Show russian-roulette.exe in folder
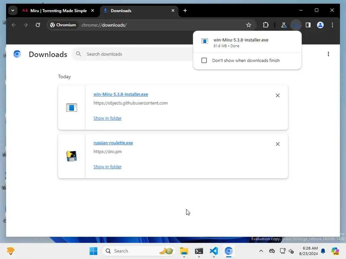Viewport: 346px width, 259px height. coord(107,167)
